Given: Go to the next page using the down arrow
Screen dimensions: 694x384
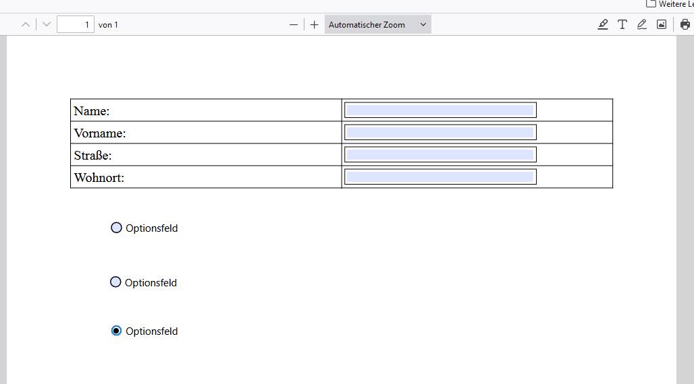Looking at the screenshot, I should [46, 25].
